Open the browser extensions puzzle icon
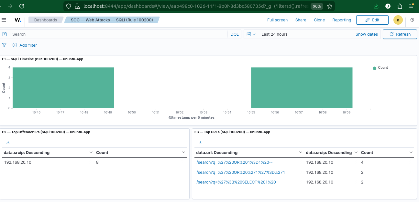 [400, 6]
